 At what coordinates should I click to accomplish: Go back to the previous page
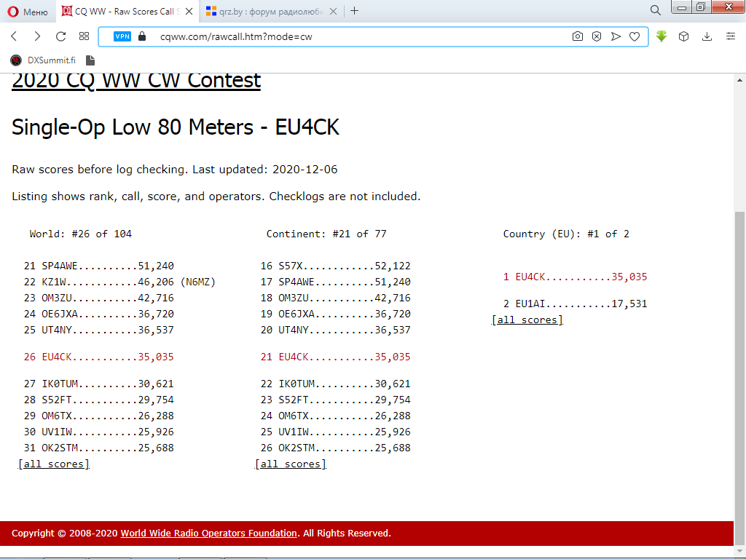click(x=14, y=36)
